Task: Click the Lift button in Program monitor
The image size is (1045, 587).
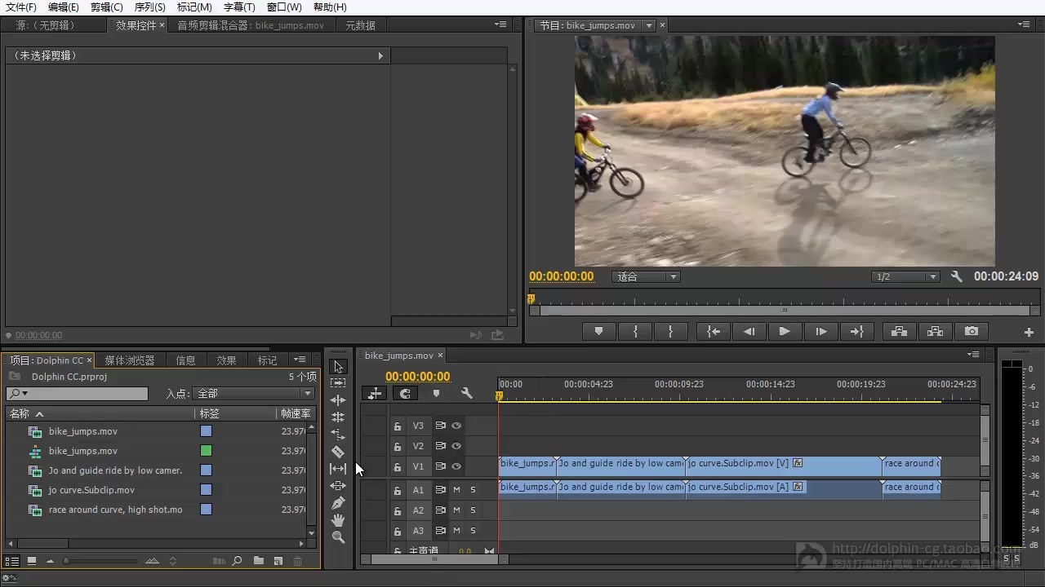Action: click(899, 332)
